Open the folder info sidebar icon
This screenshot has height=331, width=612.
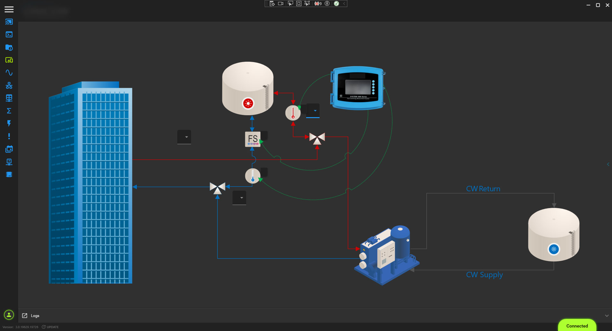[9, 47]
